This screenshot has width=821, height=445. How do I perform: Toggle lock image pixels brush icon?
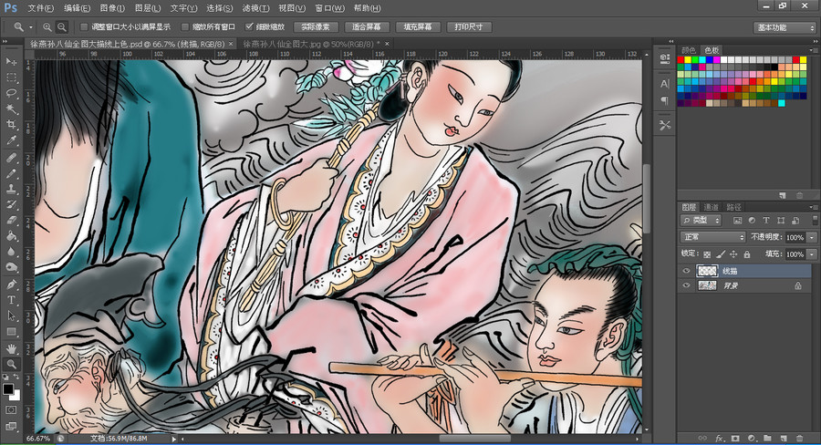coord(721,254)
